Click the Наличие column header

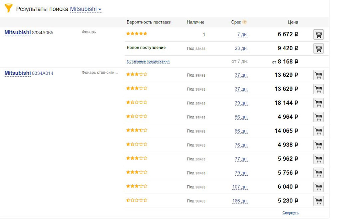coord(196,22)
